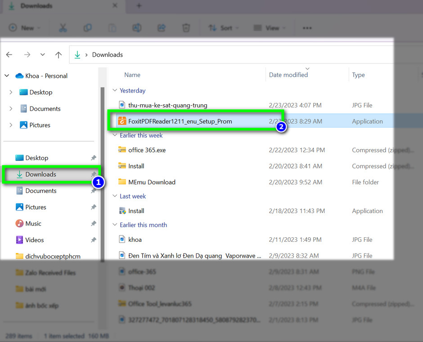Add a new tab with the plus button
The image size is (423, 342).
[139, 6]
